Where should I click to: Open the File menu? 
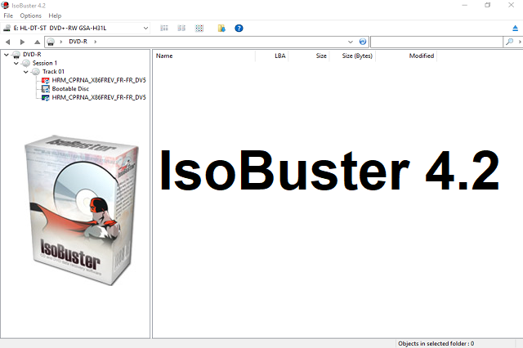(x=8, y=16)
